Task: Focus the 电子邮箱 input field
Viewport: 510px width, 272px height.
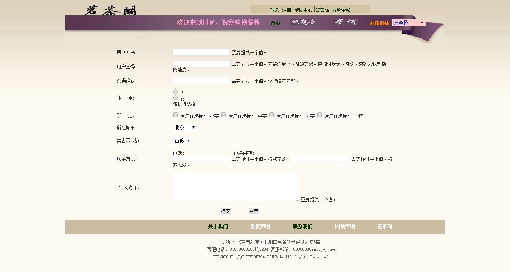Action: pos(321,159)
